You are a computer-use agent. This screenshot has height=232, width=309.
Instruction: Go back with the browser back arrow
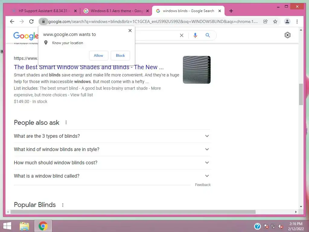click(x=12, y=21)
